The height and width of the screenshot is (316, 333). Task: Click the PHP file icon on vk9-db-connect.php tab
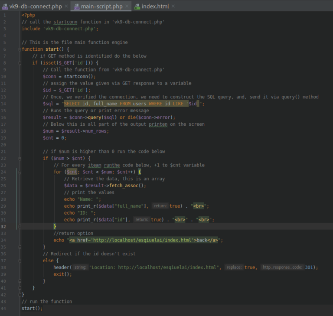[5, 7]
